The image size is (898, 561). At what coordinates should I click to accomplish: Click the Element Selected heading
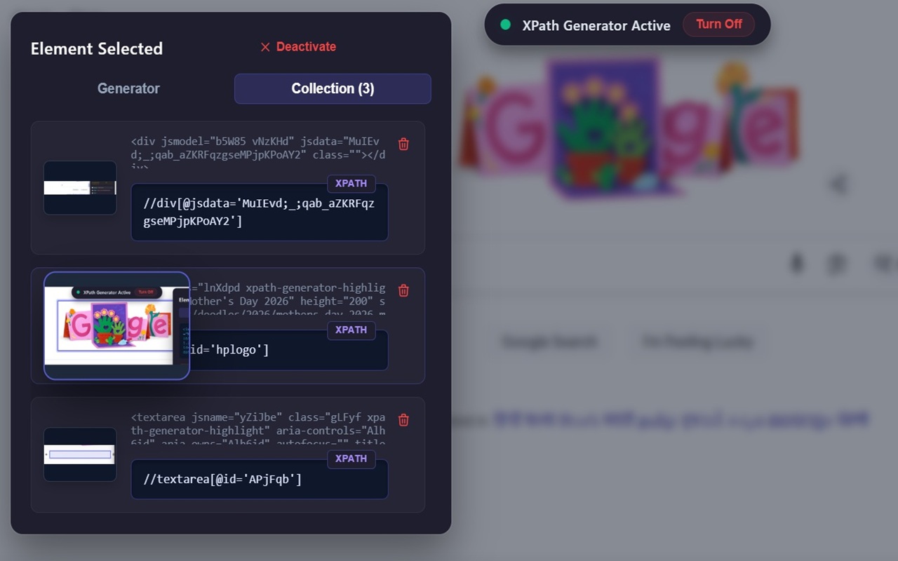point(97,48)
